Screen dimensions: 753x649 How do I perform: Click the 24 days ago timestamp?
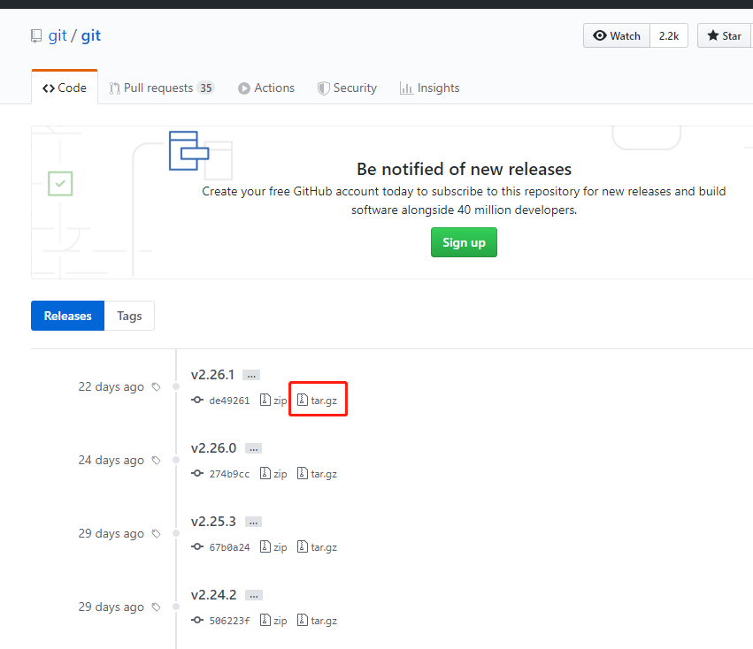tap(111, 461)
